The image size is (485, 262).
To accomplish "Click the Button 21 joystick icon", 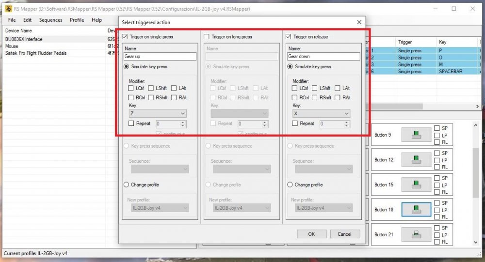I will (x=416, y=234).
